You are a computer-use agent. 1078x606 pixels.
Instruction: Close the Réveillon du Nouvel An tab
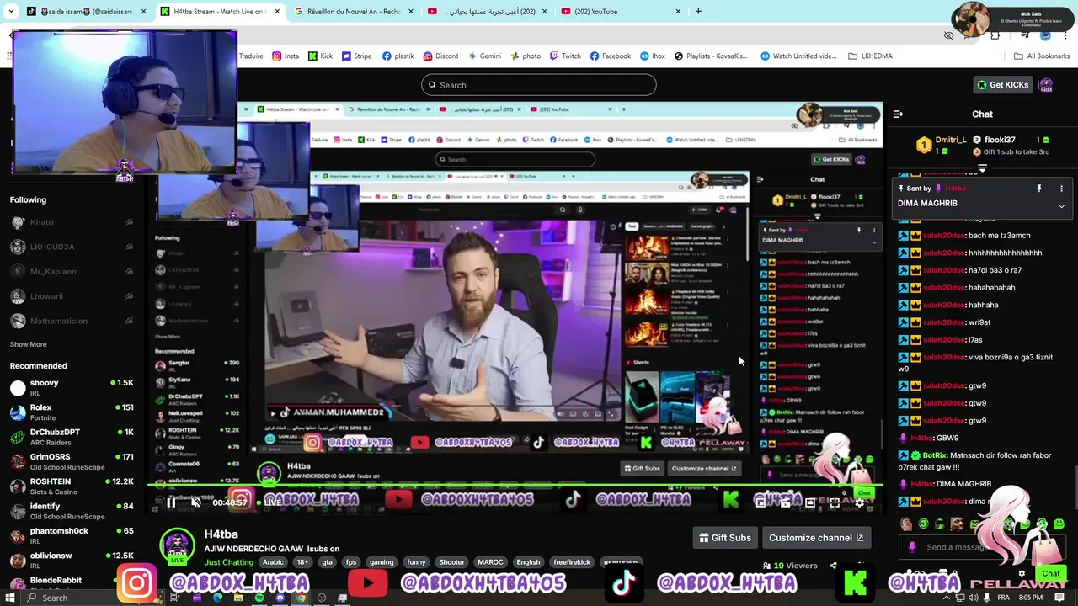click(x=410, y=12)
